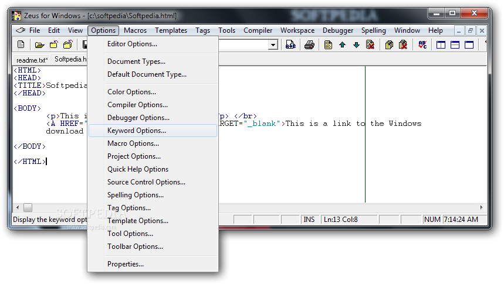This screenshot has width=504, height=284.
Task: Choose the highlighted Keyword Options... entry
Action: click(x=153, y=131)
